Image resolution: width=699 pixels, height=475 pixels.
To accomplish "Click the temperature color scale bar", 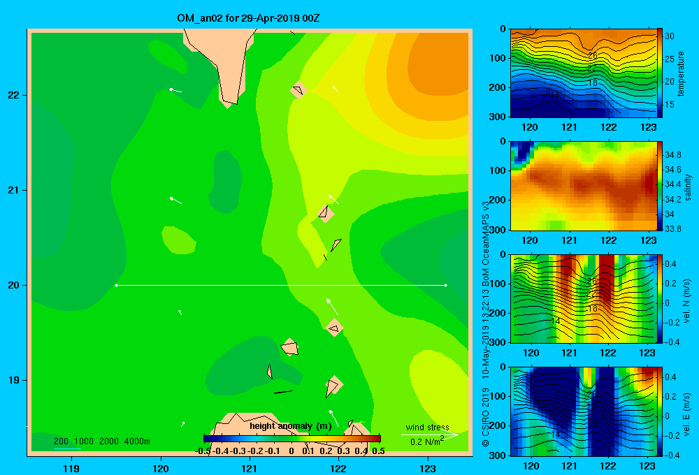I will [660, 73].
